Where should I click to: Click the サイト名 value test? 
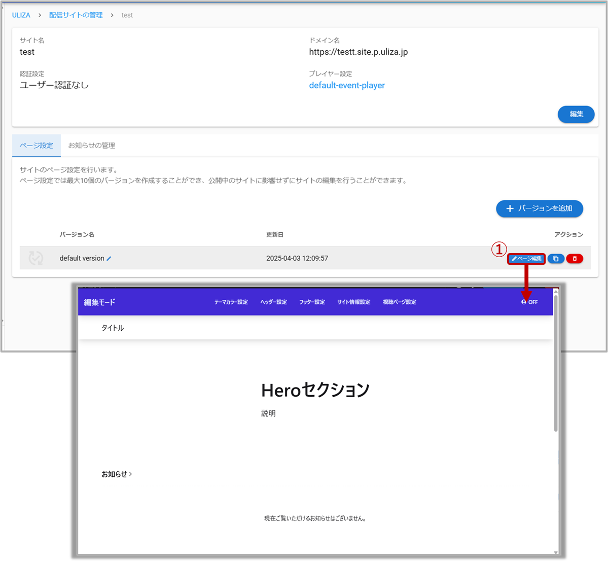coord(27,52)
